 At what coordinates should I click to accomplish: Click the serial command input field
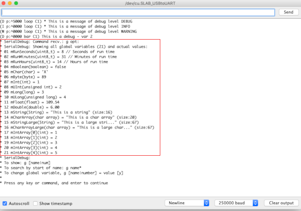139,12
